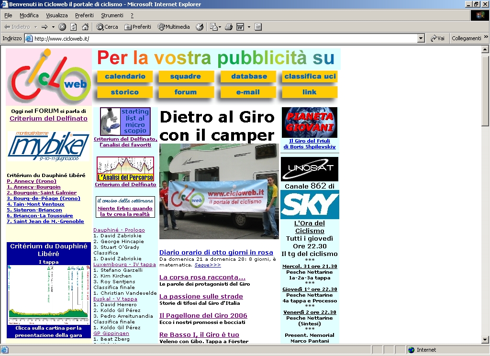490x356 pixels.
Task: Click the Unosat logo banner
Action: (x=310, y=169)
